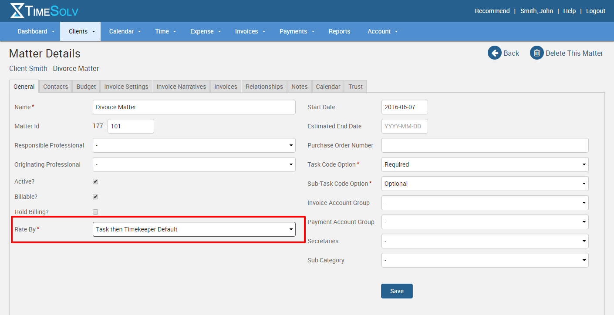Open the Secretaries dropdown
614x315 pixels.
485,241
